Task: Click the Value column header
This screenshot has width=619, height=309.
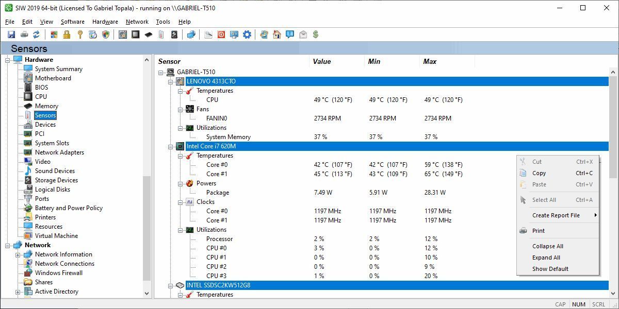Action: [x=337, y=61]
